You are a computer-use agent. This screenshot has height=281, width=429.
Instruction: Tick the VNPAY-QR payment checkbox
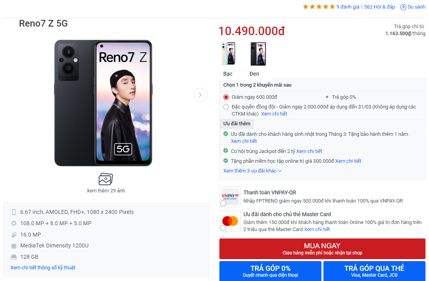click(x=223, y=203)
